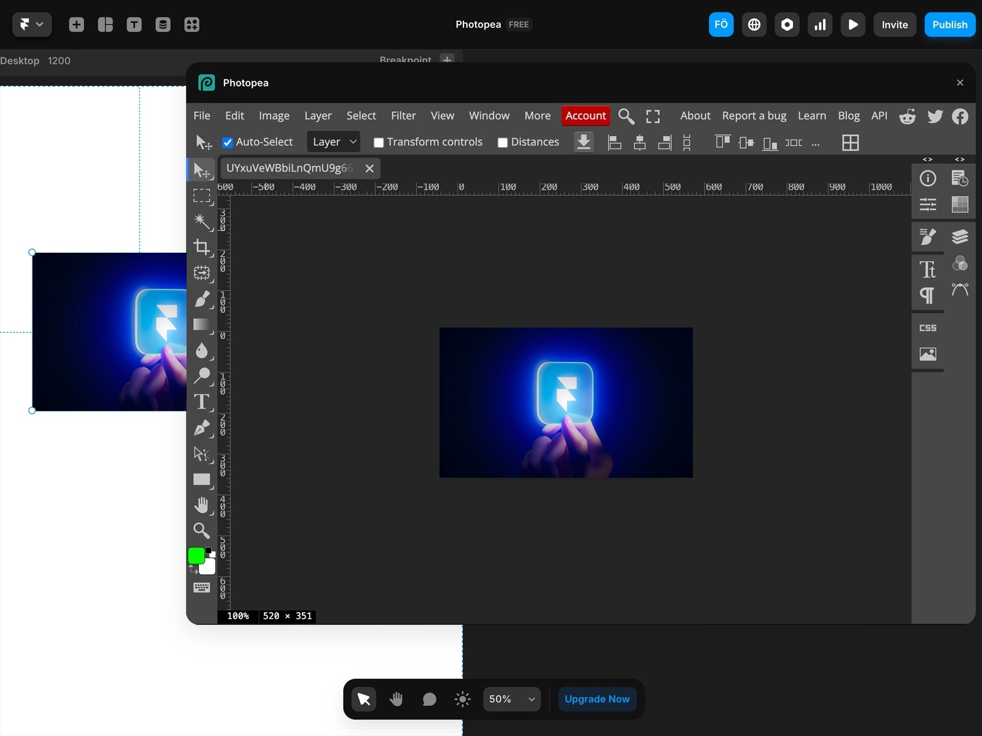Disable the Auto-Select checkbox
The image size is (982, 736).
pyautogui.click(x=228, y=142)
